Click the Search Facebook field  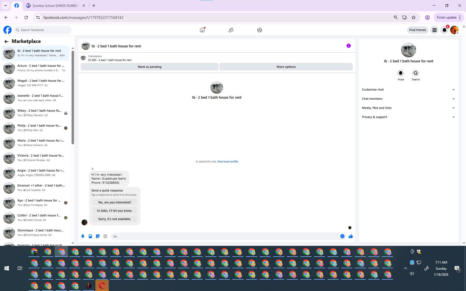coord(42,30)
